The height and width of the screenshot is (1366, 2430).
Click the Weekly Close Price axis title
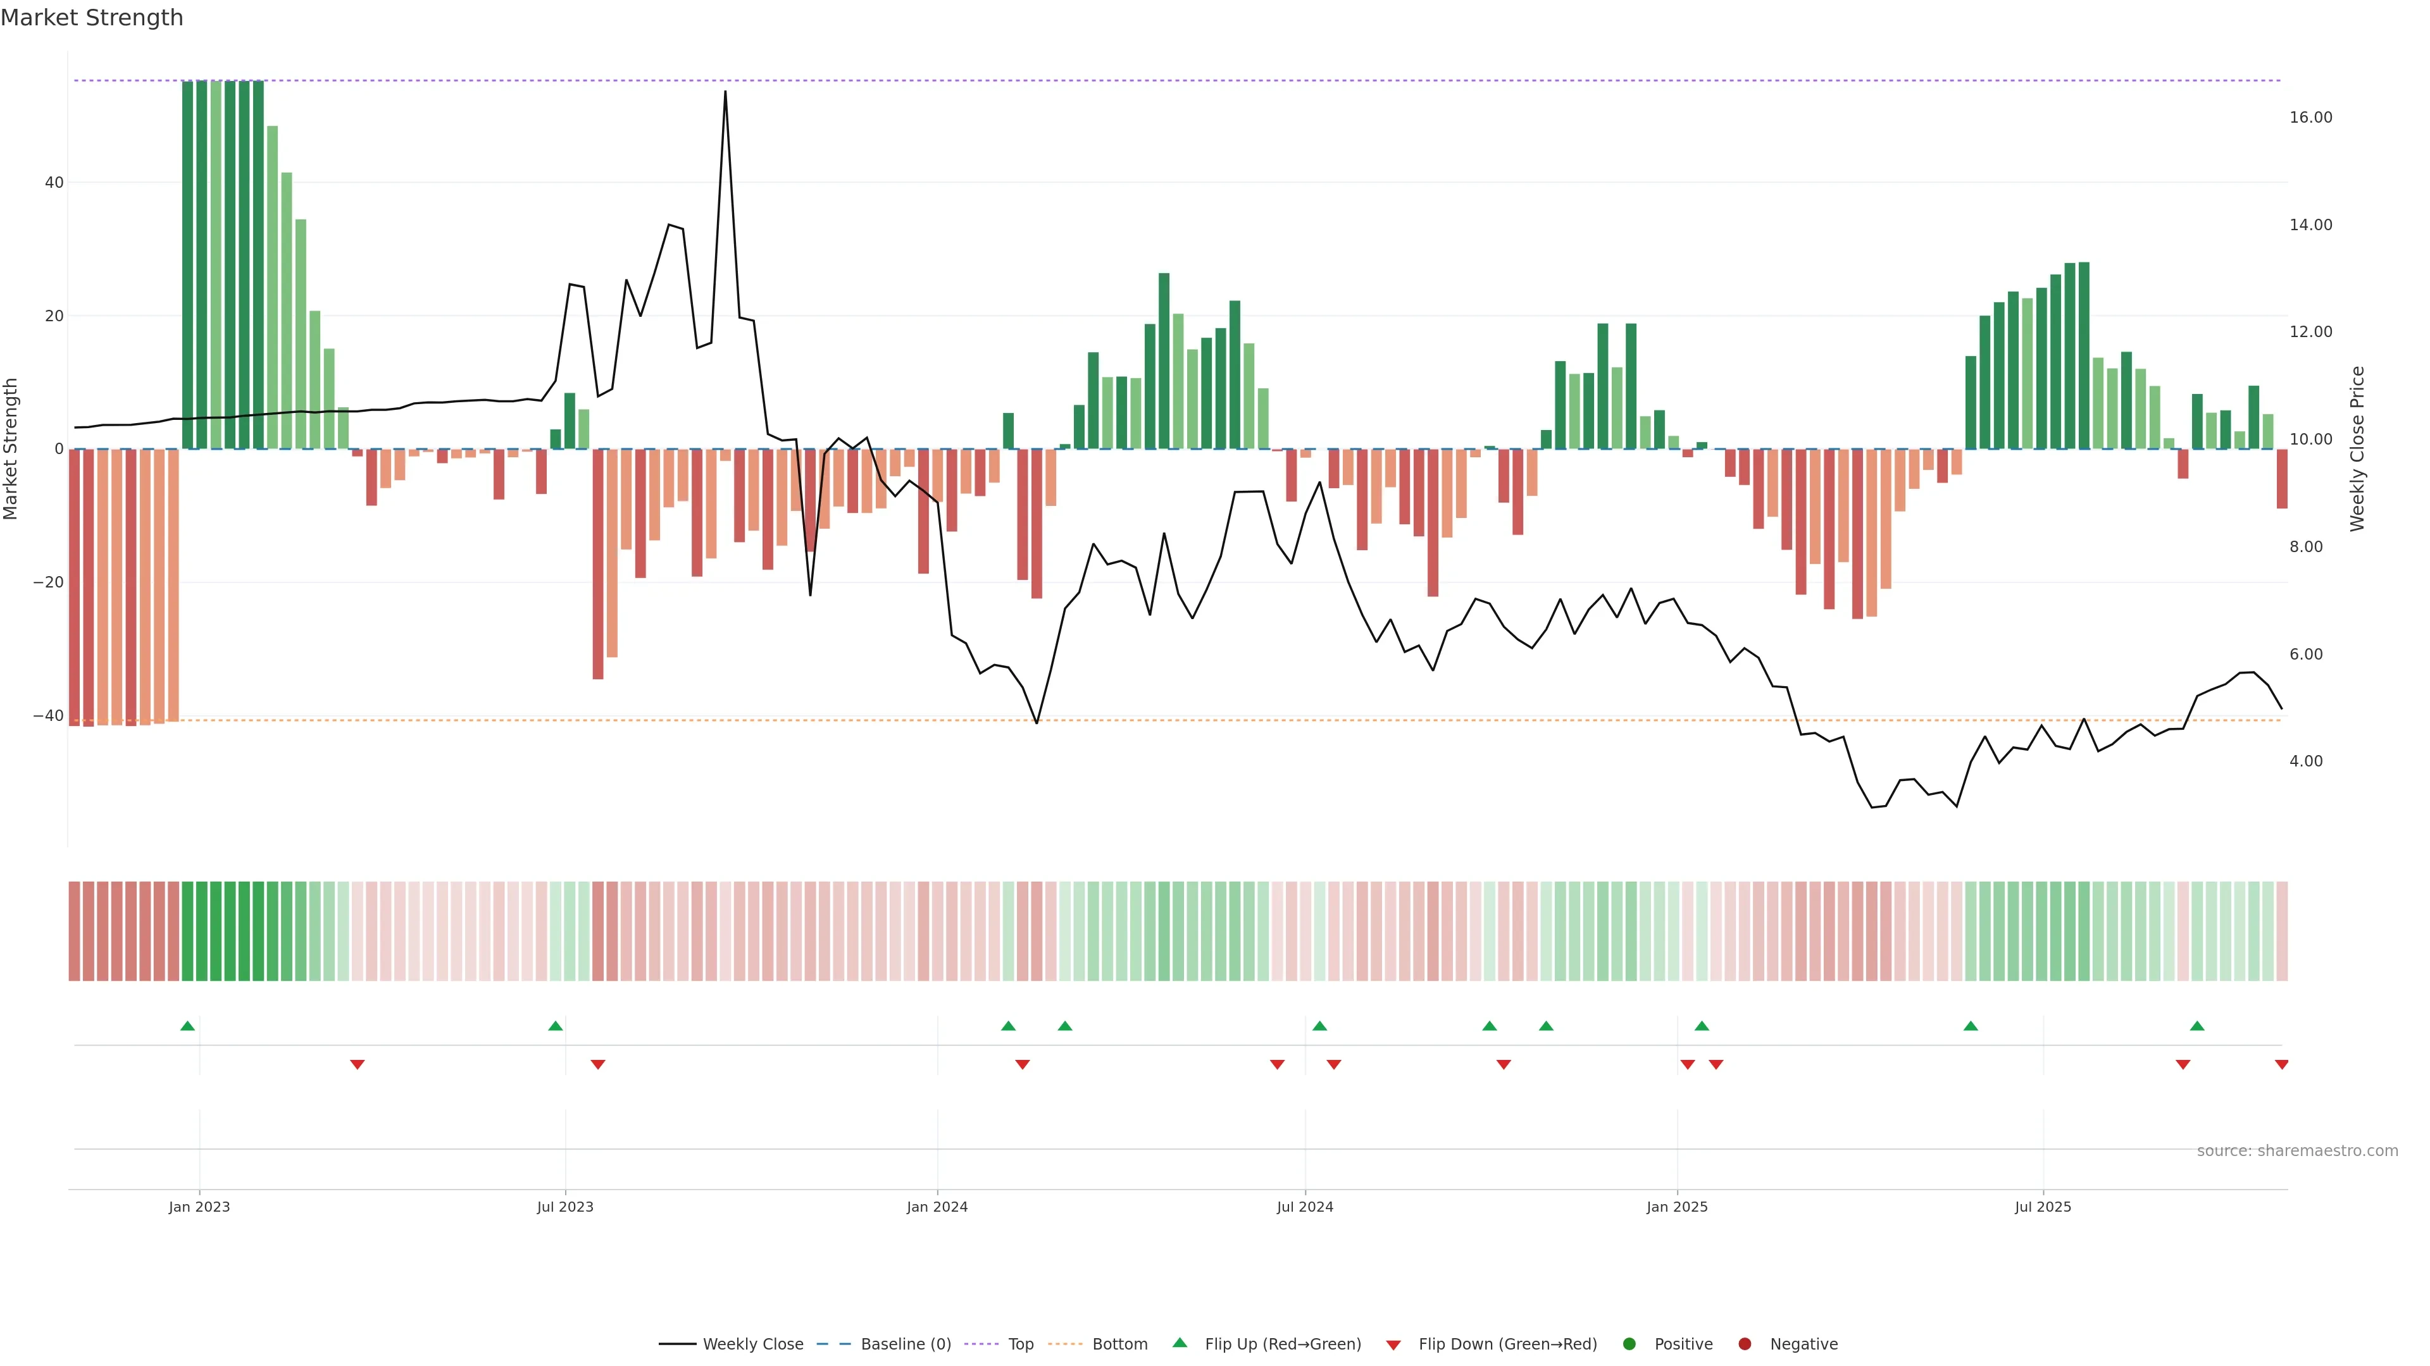[2357, 449]
